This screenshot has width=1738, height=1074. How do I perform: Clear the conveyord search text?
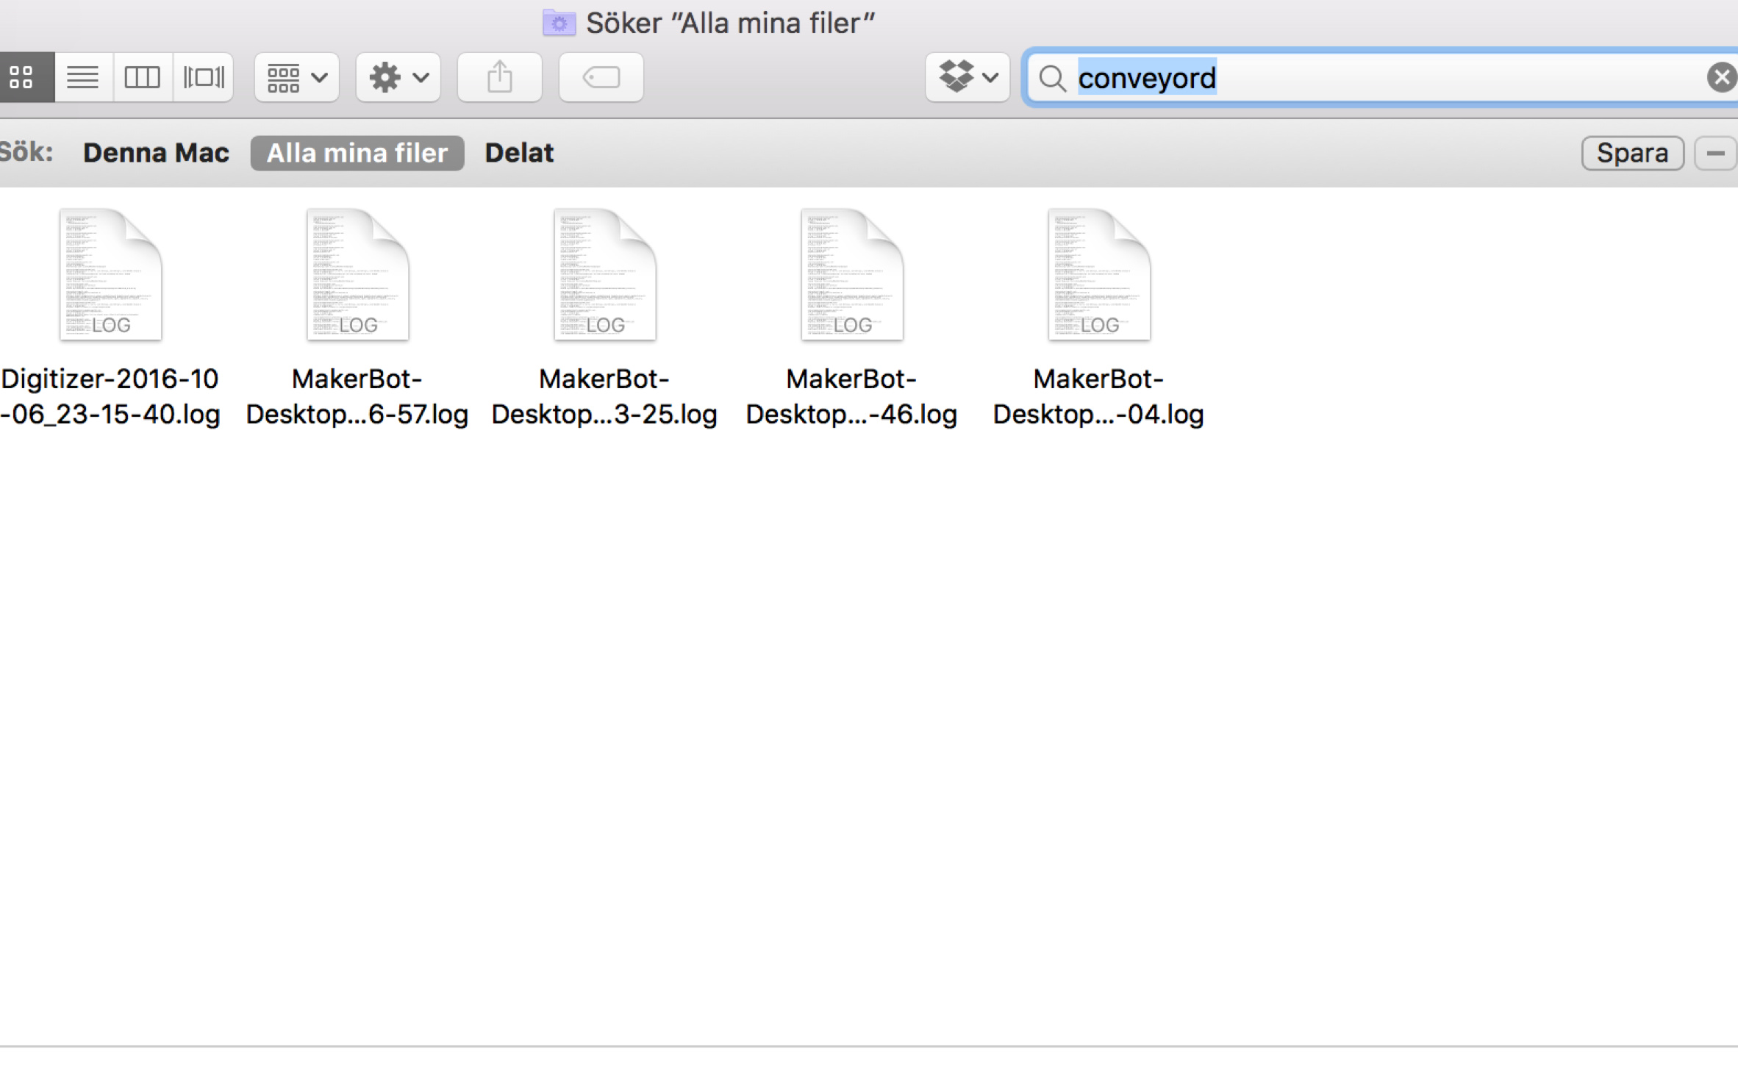pyautogui.click(x=1721, y=77)
